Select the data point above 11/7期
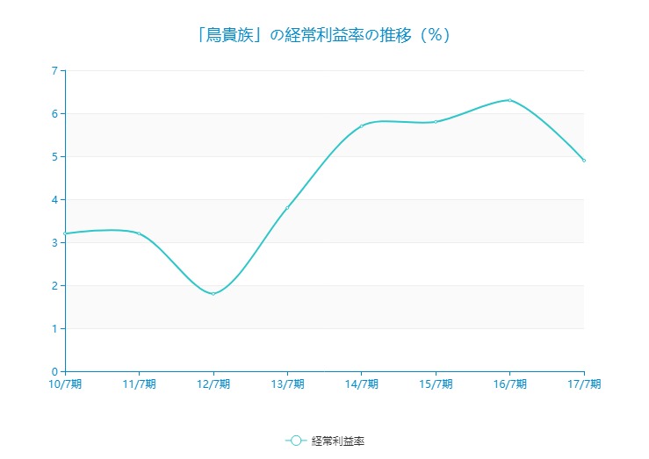Image resolution: width=649 pixels, height=459 pixels. 139,233
